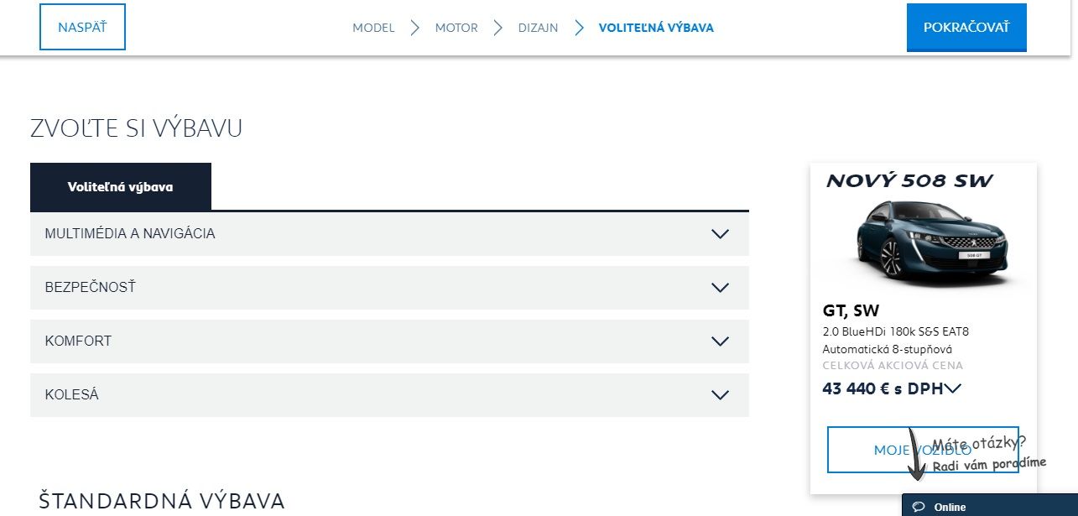1078x516 pixels.
Task: Click the MULTIMÉDIA A NAVIGÁCIA row label
Action: pos(130,234)
